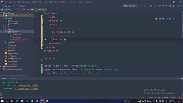Hide the Project panel with minus icon
Screen dimensions: 183x103
(x=32, y=9)
